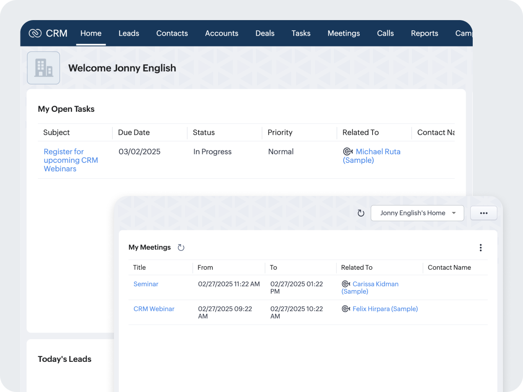Open My Meetings vertical dots menu
Image resolution: width=523 pixels, height=392 pixels.
480,248
